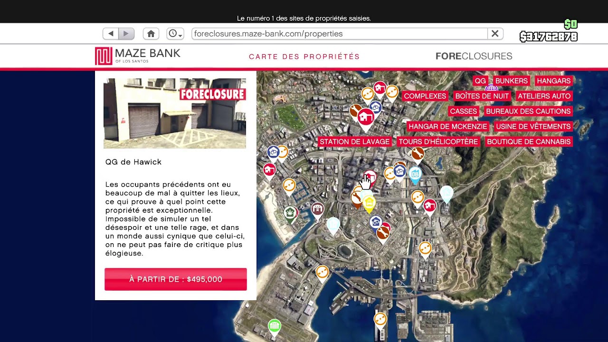
Task: Click the FORECLOSURES site logo
Action: 474,56
